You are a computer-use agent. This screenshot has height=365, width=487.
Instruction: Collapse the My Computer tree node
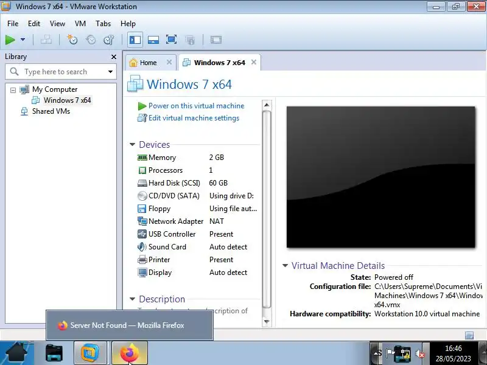coord(13,90)
